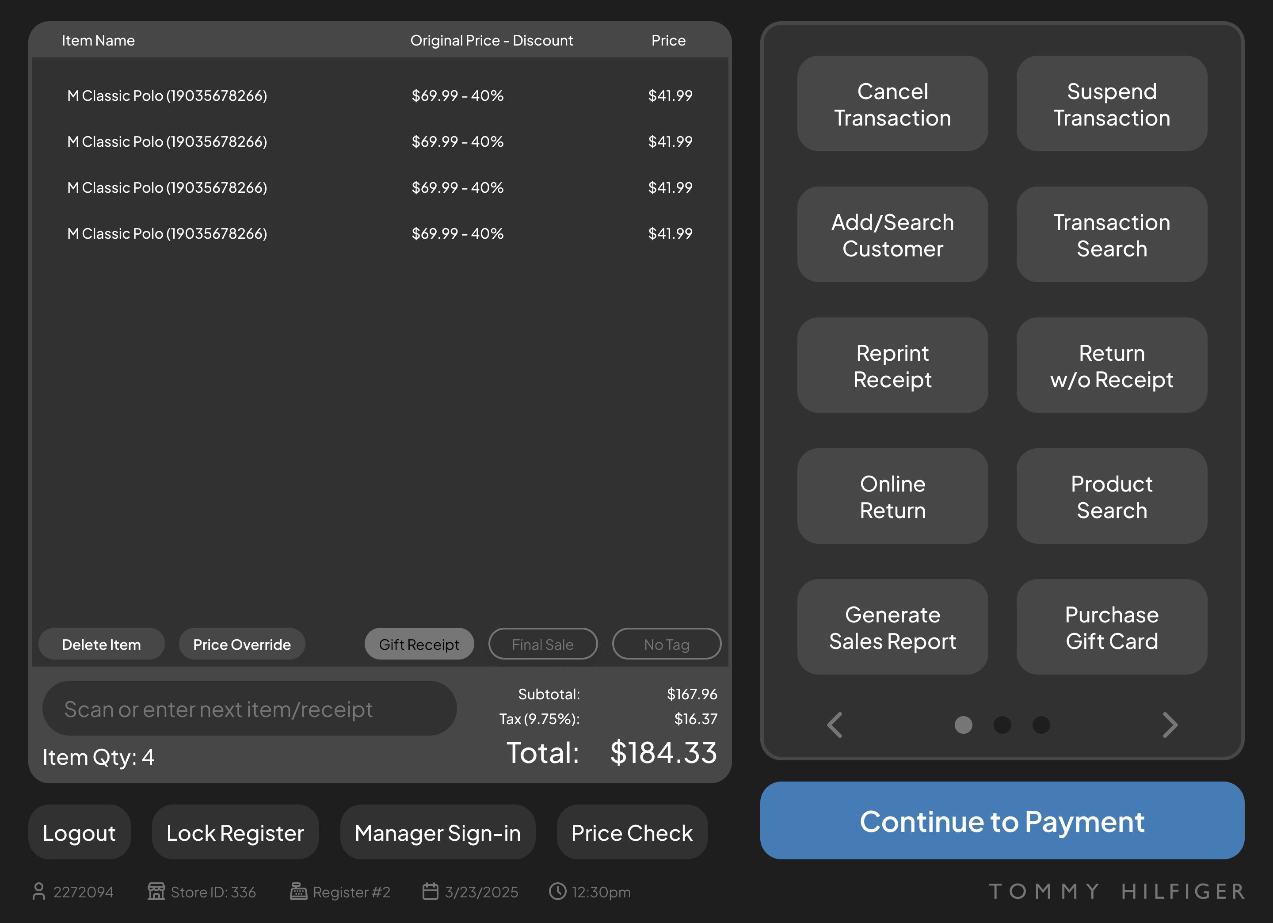
Task: Open Purchase Gift Card
Action: (1111, 627)
